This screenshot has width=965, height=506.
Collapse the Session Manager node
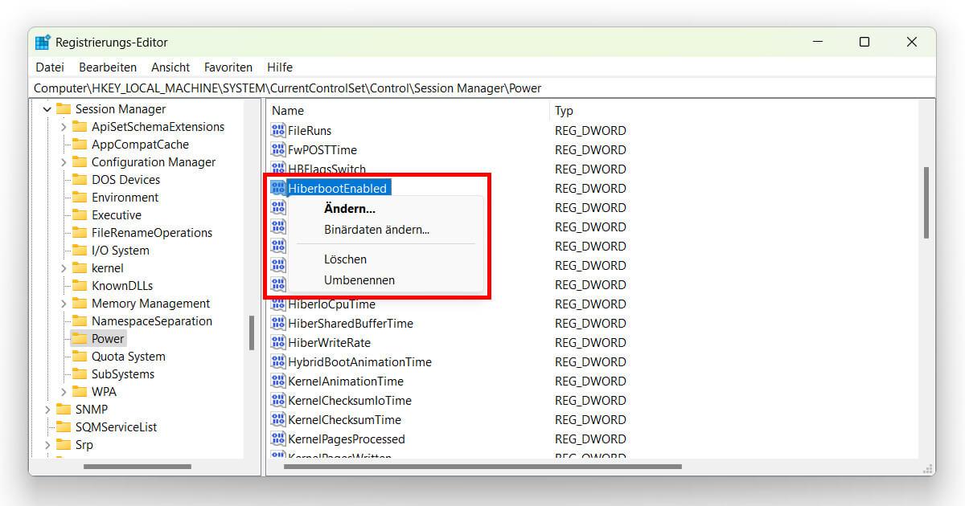(x=49, y=108)
